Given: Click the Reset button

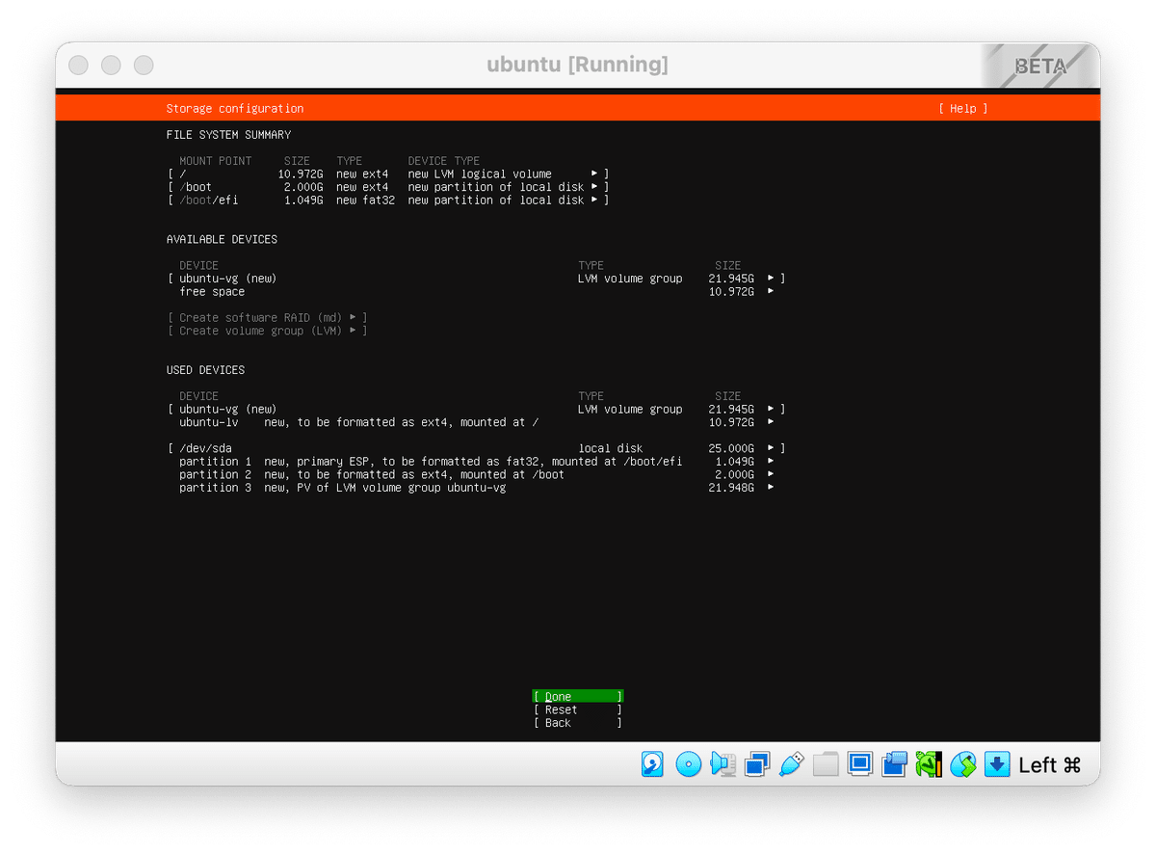Looking at the screenshot, I should point(578,709).
